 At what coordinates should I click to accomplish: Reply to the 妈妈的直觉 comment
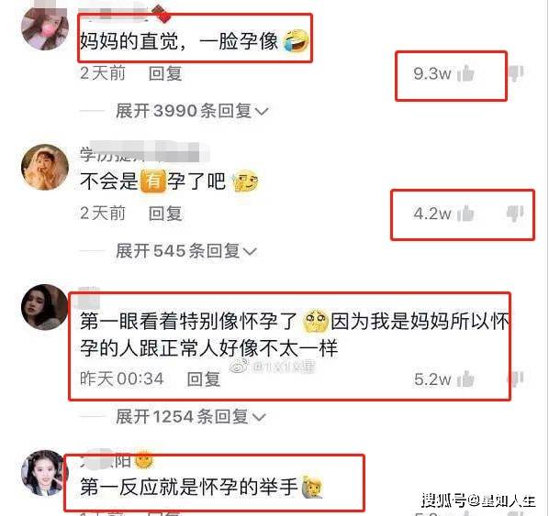[x=165, y=73]
